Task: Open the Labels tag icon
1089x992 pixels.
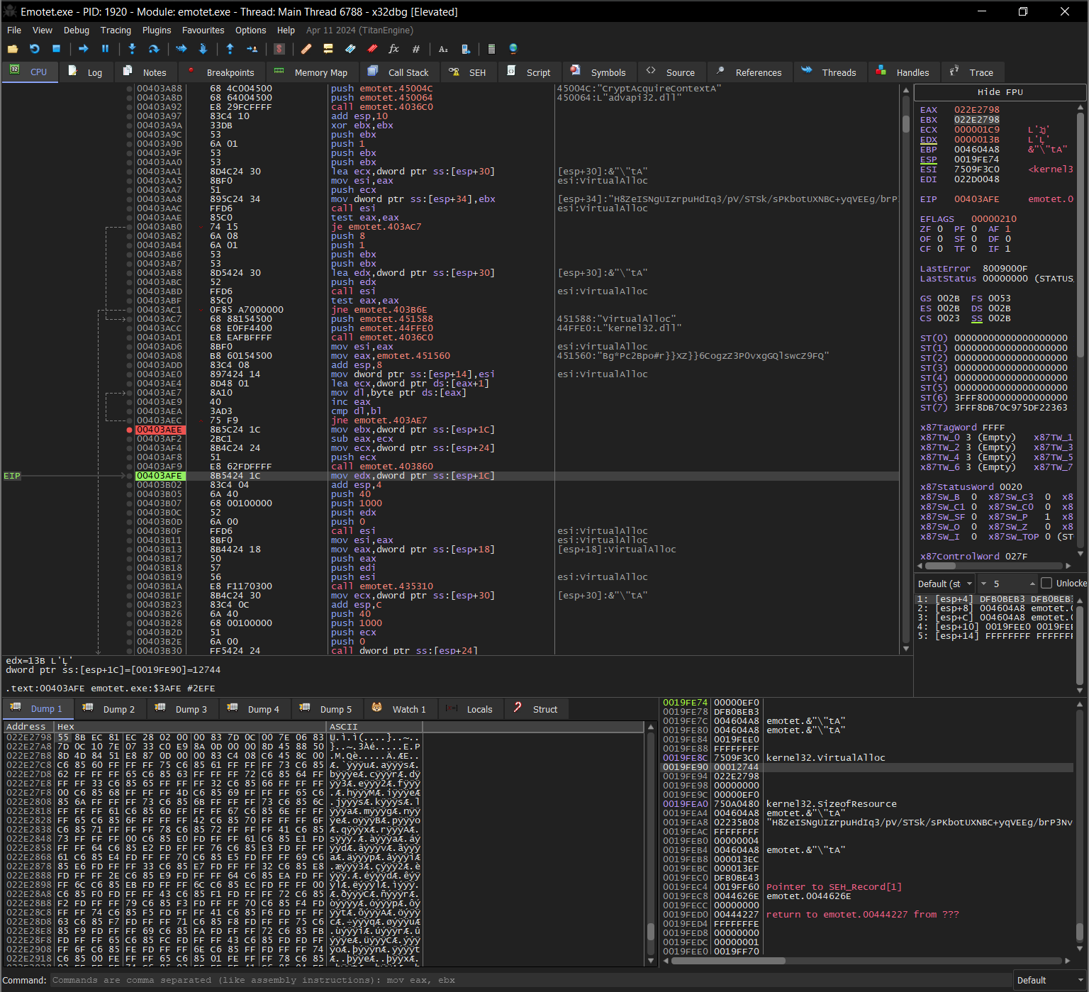Action: 350,49
